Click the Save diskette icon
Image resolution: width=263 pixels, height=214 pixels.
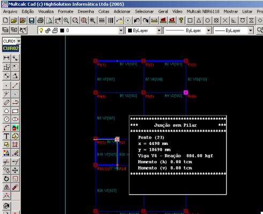[32, 20]
